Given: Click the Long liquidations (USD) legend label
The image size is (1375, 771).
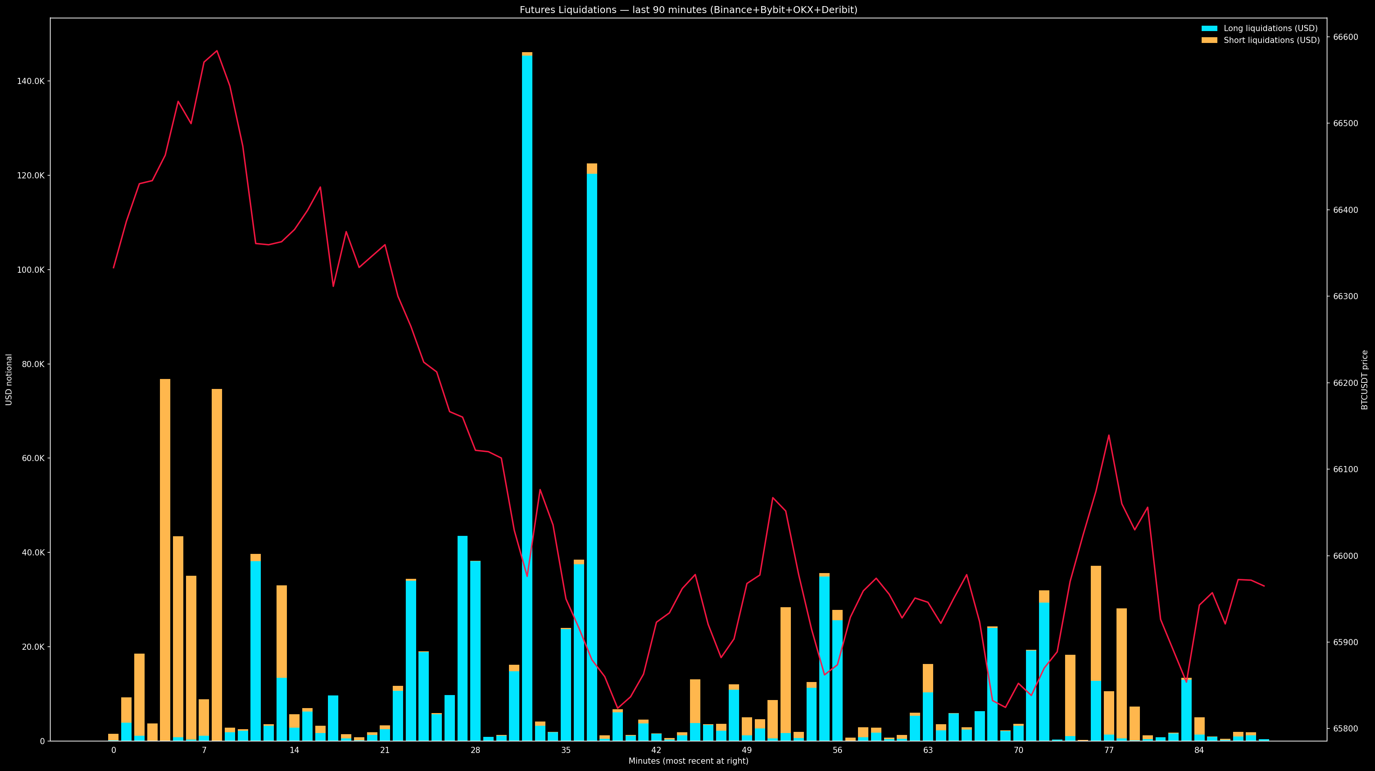Looking at the screenshot, I should [x=1270, y=28].
